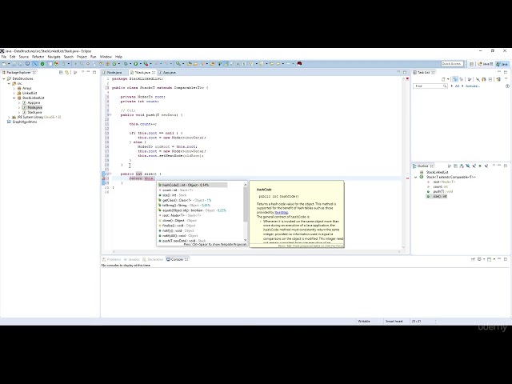
Task: Click the Pin Console icon in Console toolbar
Action: pos(473,259)
